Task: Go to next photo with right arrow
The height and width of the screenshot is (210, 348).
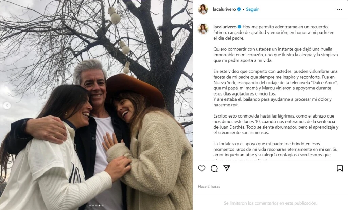Action: pos(186,106)
